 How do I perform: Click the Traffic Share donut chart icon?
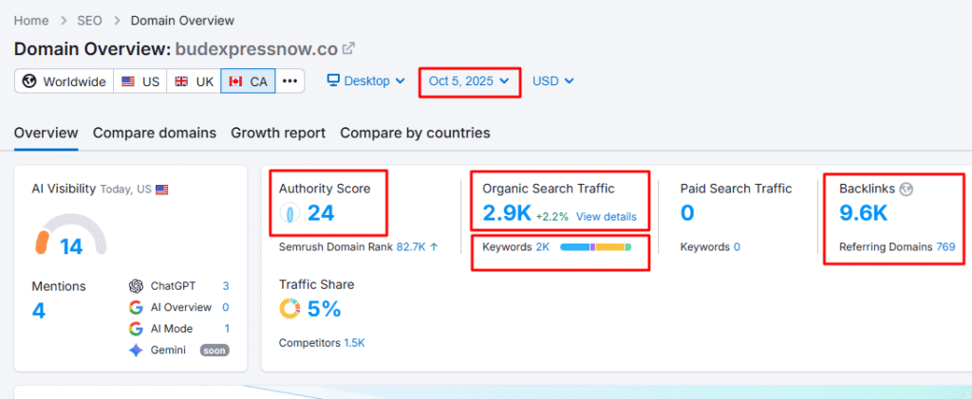[x=290, y=309]
